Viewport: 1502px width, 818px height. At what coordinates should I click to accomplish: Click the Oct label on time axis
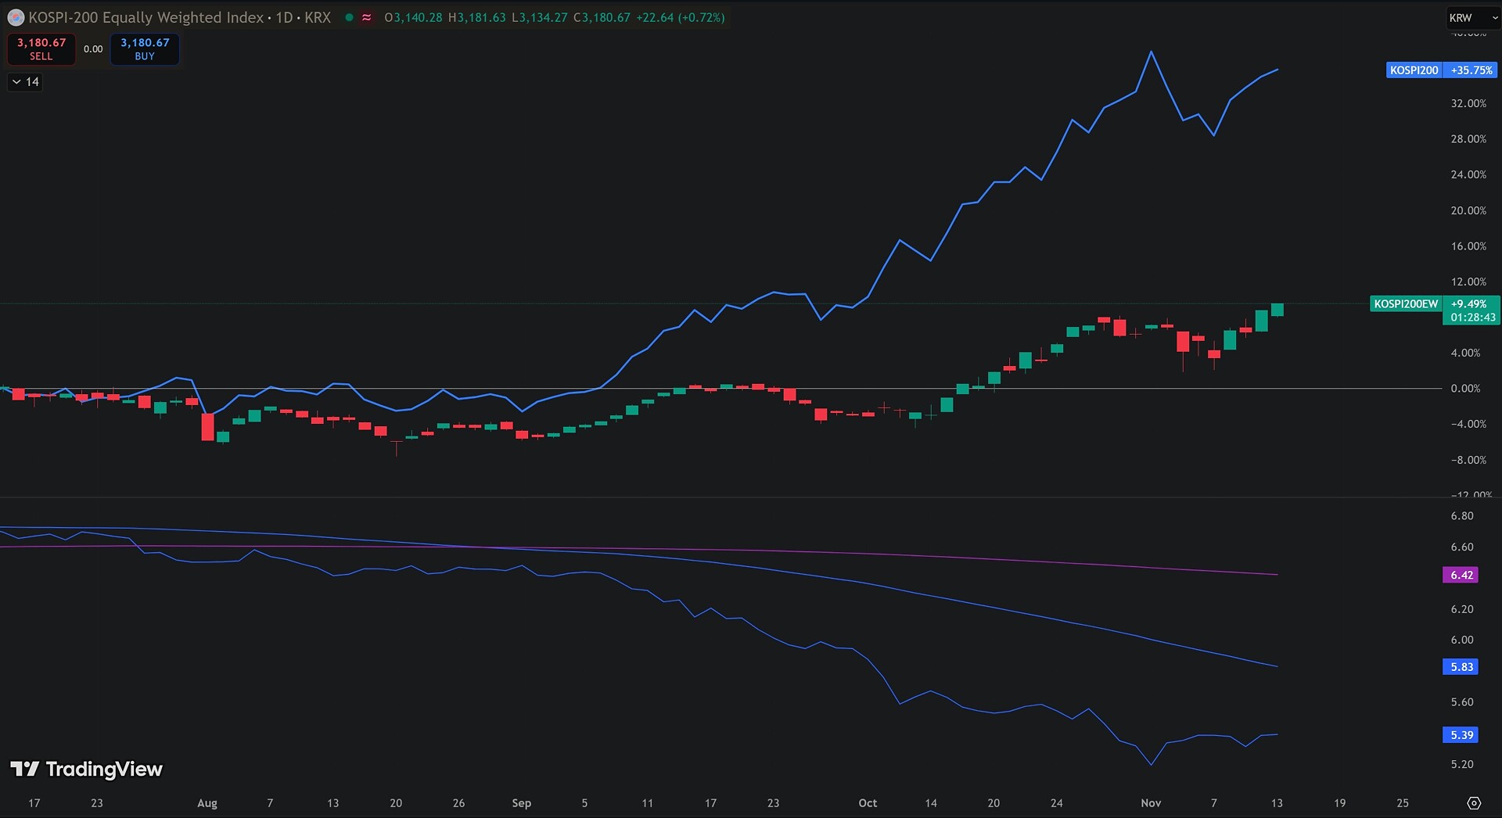[x=868, y=803]
